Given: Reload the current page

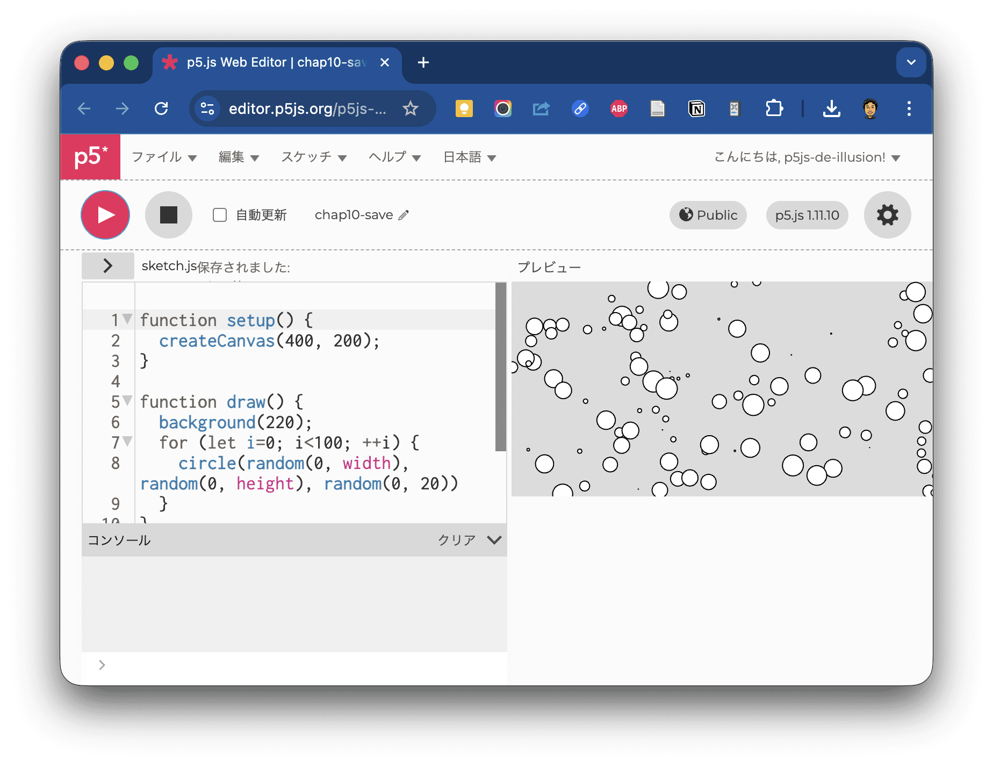Looking at the screenshot, I should click(161, 109).
